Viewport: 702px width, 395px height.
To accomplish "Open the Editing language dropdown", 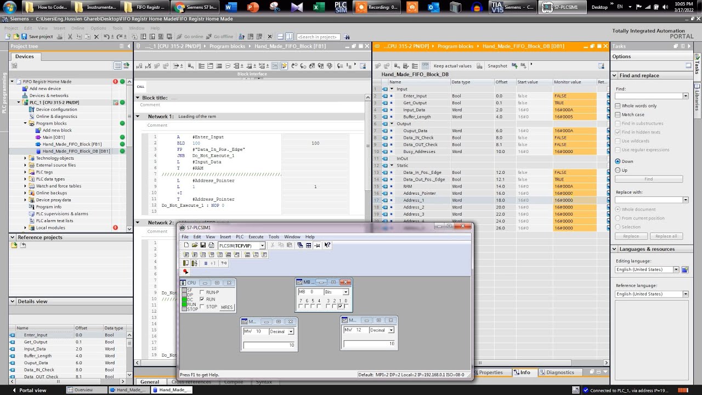I will click(x=676, y=269).
